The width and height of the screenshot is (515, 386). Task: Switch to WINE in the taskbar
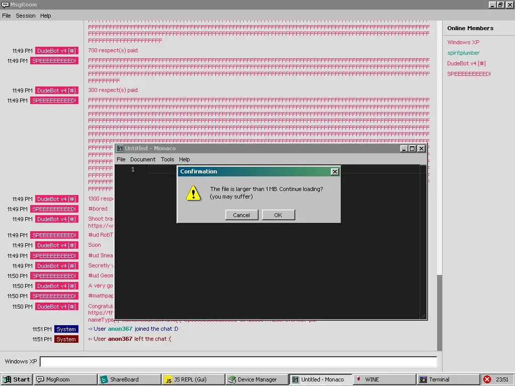(x=385, y=379)
